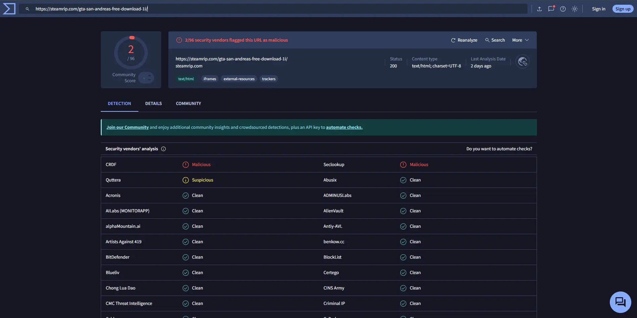Click the CINS Army vendor name
The image size is (637, 318).
pos(334,288)
